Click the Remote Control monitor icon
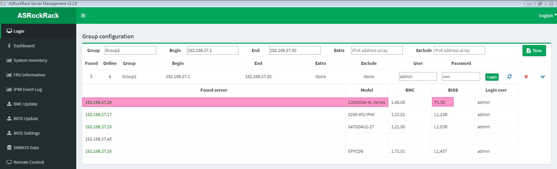 point(9,162)
